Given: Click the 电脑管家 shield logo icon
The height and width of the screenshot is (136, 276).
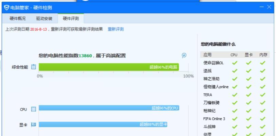Looking at the screenshot, I should point(6,7).
